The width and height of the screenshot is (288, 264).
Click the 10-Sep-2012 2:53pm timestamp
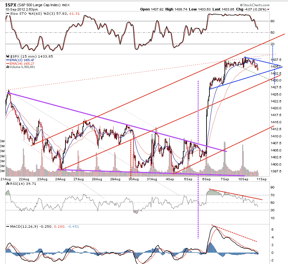click(x=22, y=9)
